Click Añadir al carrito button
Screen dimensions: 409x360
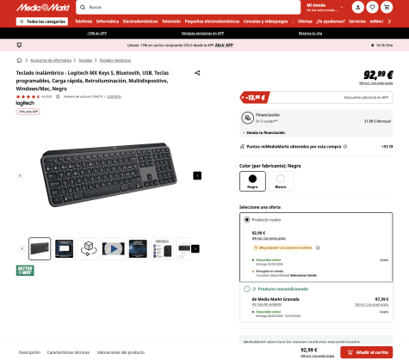click(367, 352)
